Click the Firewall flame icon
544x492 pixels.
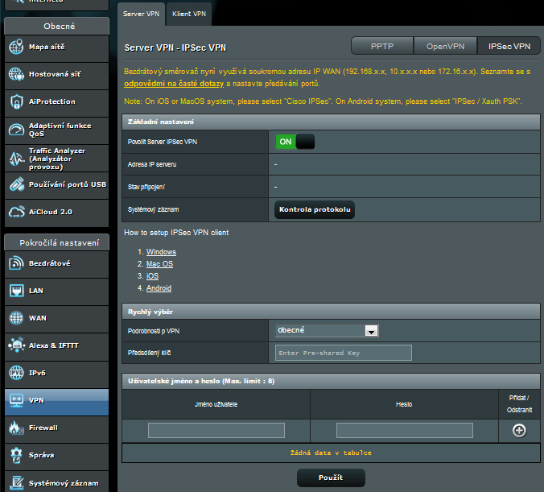coord(17,428)
